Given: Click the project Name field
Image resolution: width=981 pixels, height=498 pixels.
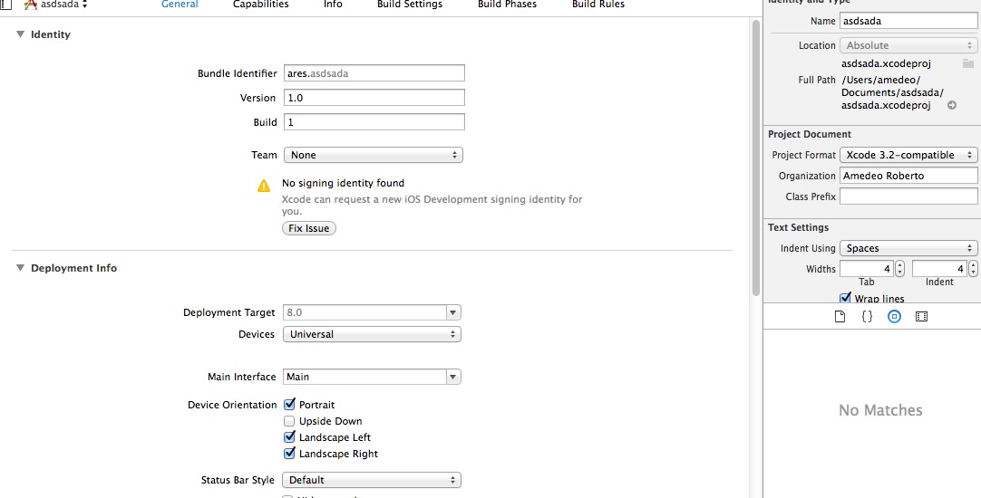Looking at the screenshot, I should pos(908,21).
